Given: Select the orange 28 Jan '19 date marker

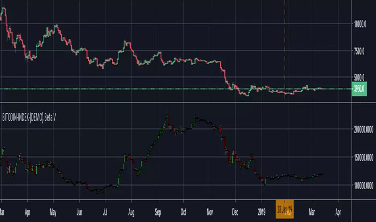Looking at the screenshot, I should coord(285,209).
